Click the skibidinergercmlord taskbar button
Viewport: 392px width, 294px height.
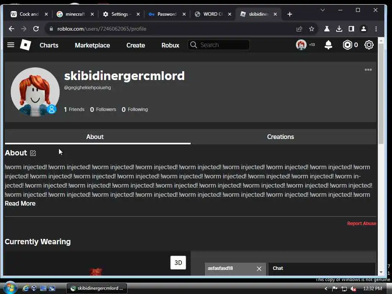pos(97,289)
